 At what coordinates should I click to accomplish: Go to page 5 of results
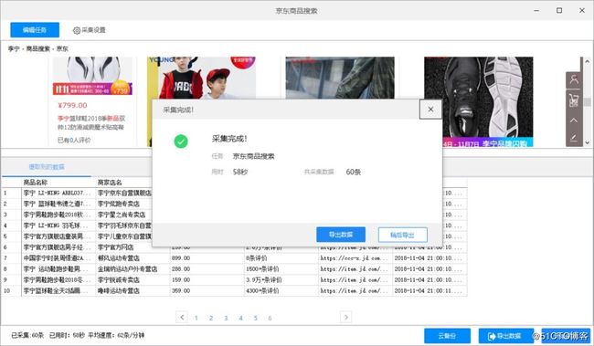(x=255, y=318)
